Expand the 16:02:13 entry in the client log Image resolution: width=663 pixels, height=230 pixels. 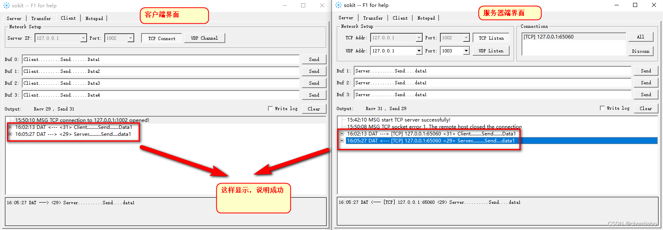pos(10,127)
